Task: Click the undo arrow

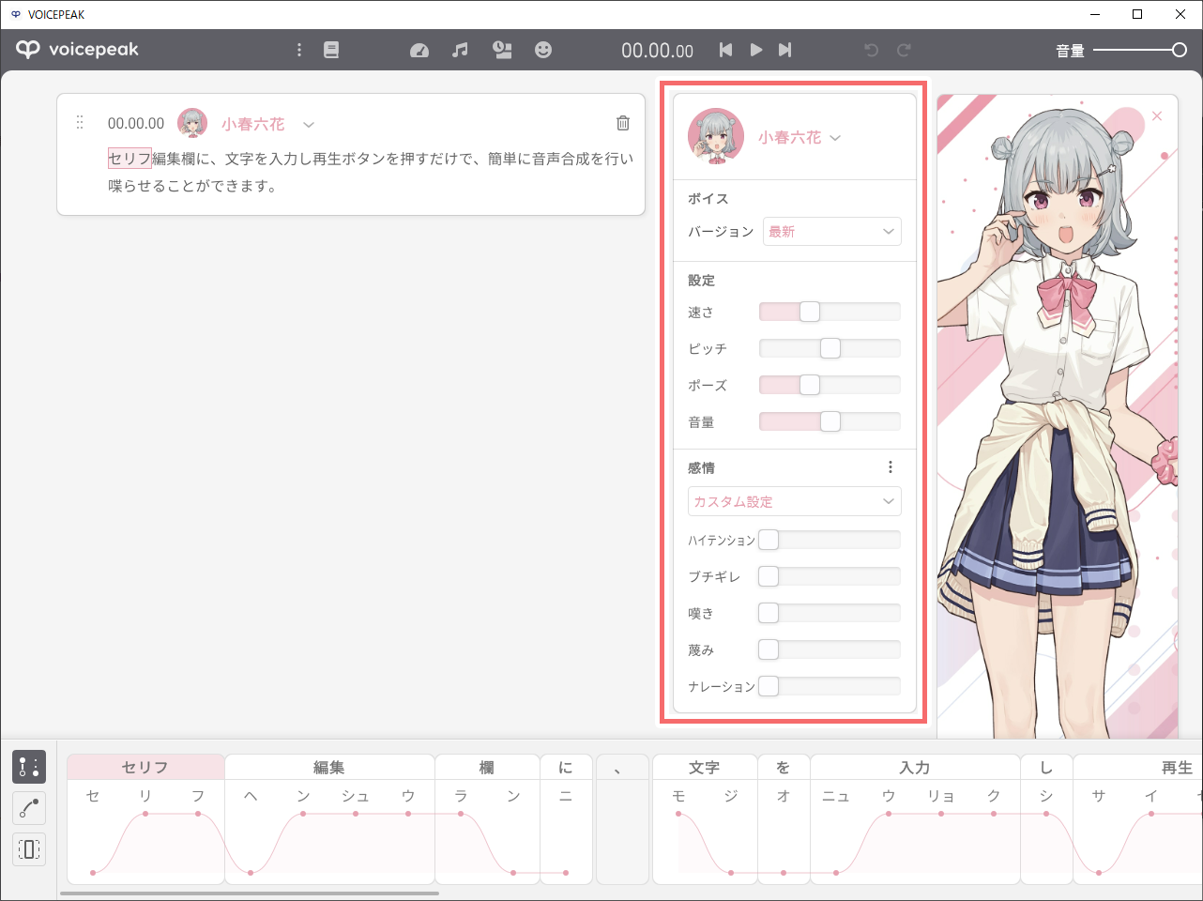Action: [872, 50]
